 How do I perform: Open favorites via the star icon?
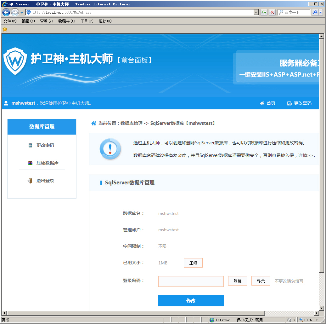(x=5, y=29)
